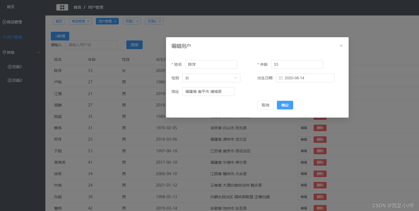Edit the 蔡伟 row

[304, 128]
